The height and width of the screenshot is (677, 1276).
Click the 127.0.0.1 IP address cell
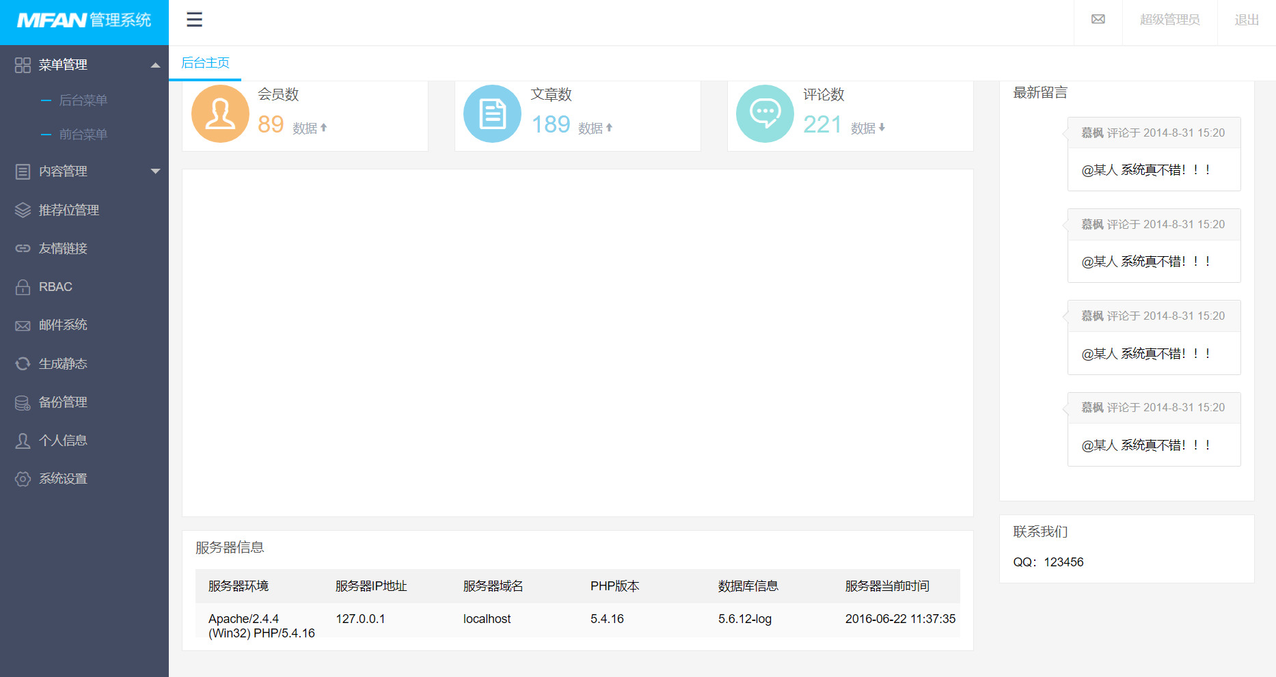(x=360, y=619)
